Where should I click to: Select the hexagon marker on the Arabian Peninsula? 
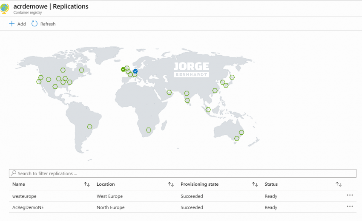(169, 92)
